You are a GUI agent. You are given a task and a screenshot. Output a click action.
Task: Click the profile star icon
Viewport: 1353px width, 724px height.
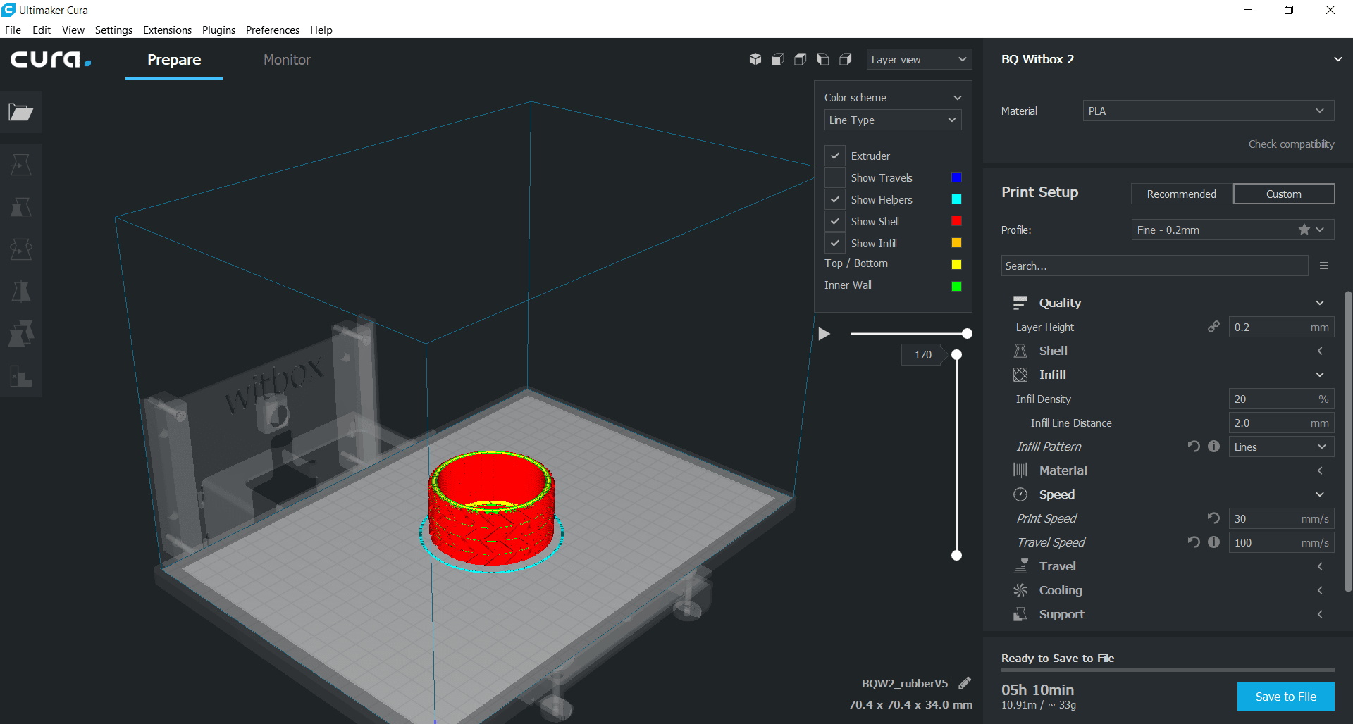1304,230
